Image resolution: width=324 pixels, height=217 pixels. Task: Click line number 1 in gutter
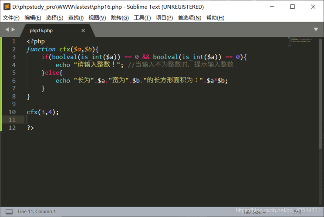click(14, 41)
